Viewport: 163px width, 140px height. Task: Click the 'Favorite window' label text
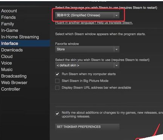coord(67,44)
